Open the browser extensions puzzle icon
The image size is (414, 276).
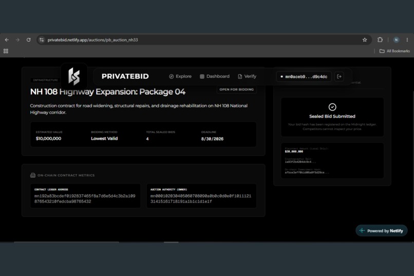[x=380, y=40]
